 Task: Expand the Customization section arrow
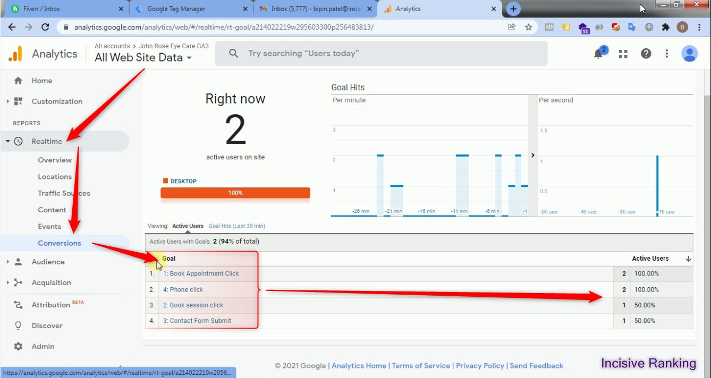tap(8, 101)
